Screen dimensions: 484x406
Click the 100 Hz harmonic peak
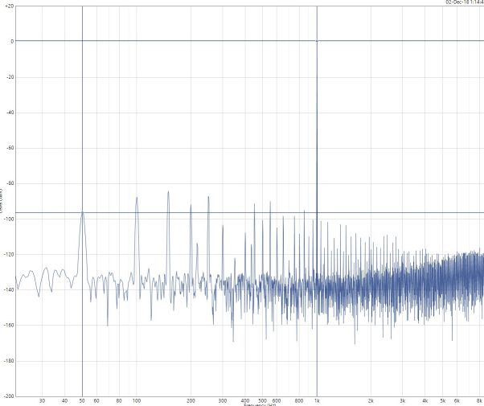(137, 198)
